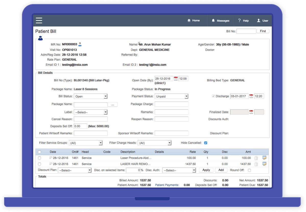Open the Patient Payments link
Viewport: 306px width, 212px height.
click(x=167, y=185)
